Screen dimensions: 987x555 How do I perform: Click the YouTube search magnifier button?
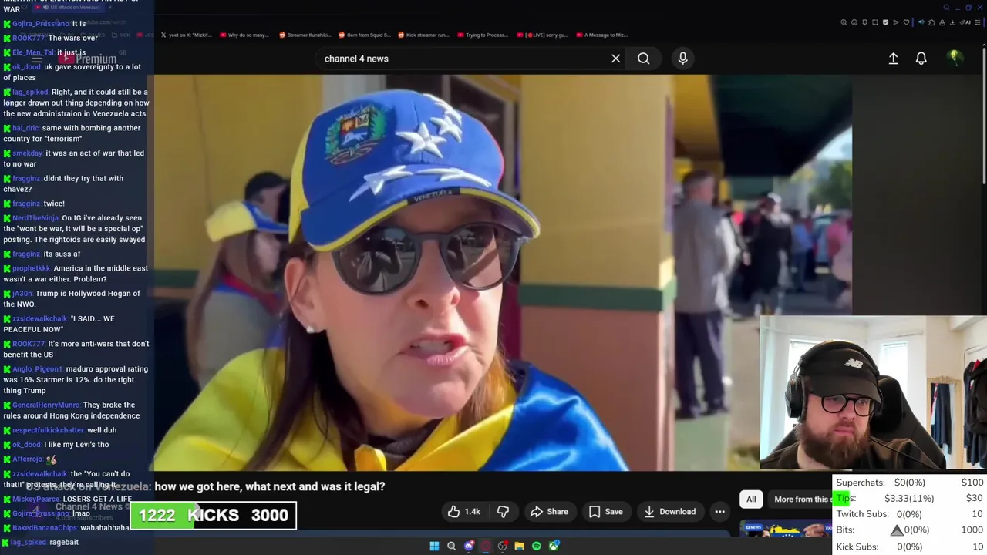coord(643,59)
